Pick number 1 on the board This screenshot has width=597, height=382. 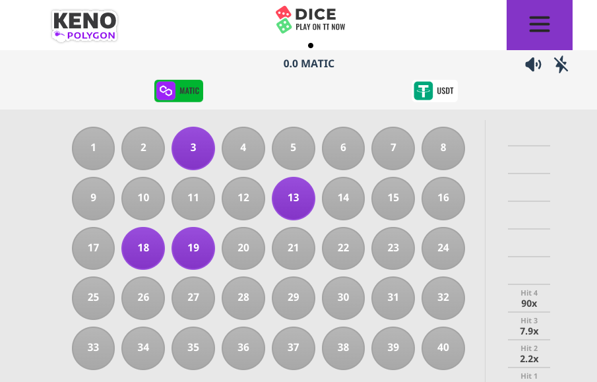(93, 148)
